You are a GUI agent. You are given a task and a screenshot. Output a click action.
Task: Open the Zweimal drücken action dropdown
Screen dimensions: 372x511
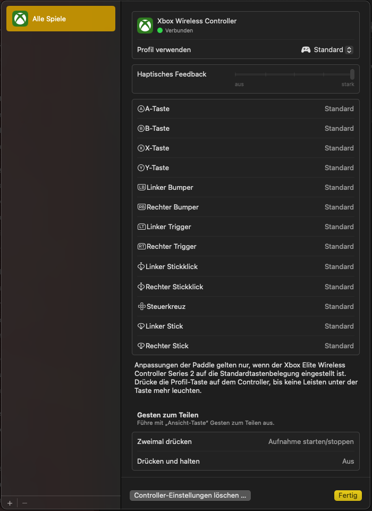(311, 442)
